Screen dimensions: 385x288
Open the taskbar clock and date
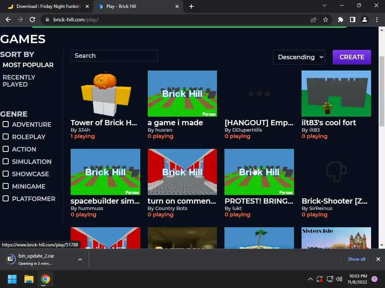[x=358, y=279]
